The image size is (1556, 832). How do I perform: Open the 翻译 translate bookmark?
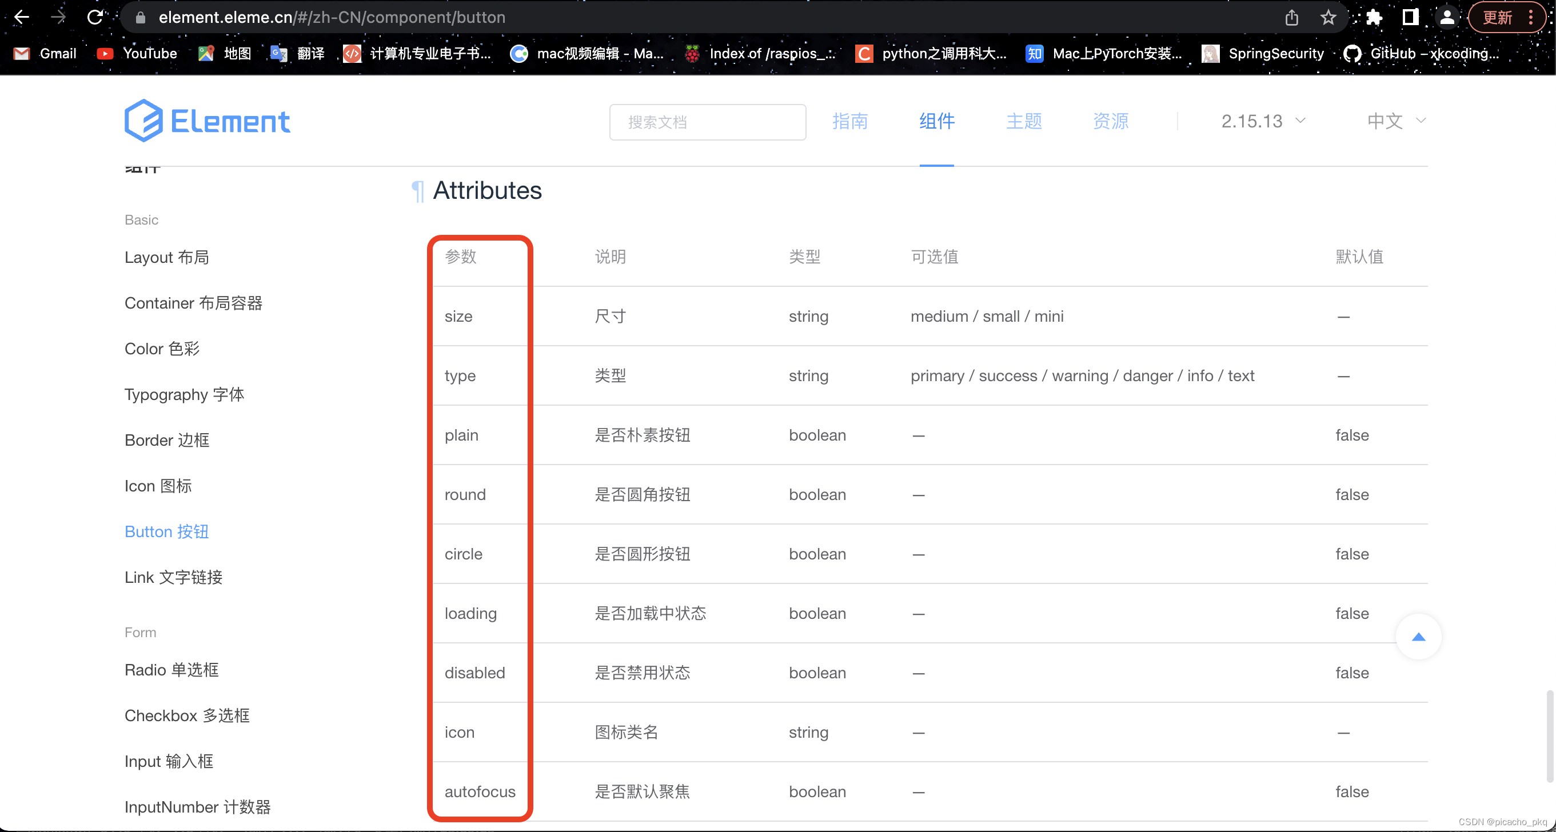tap(298, 54)
